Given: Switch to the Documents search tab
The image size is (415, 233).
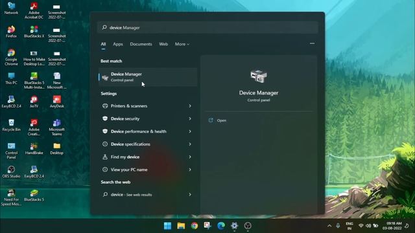Looking at the screenshot, I should (x=141, y=44).
